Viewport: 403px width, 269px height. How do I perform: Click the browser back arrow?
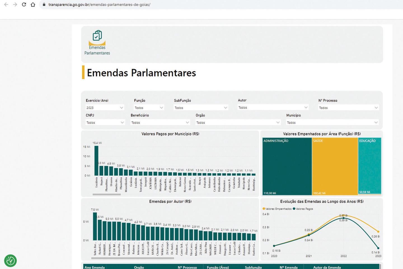tap(6, 4)
